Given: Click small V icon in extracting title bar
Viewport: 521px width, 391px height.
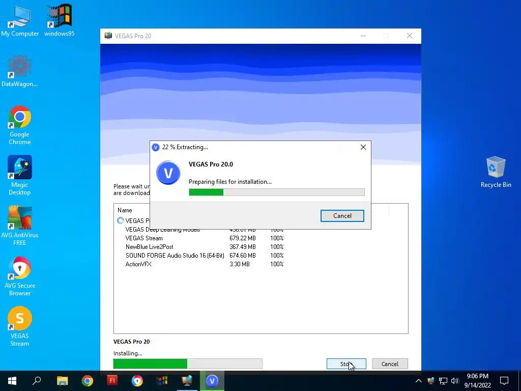Looking at the screenshot, I should [156, 147].
